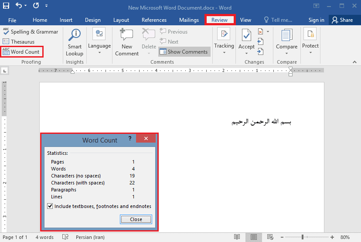The image size is (361, 242).
Task: Open the Design tab
Action: [x=93, y=20]
